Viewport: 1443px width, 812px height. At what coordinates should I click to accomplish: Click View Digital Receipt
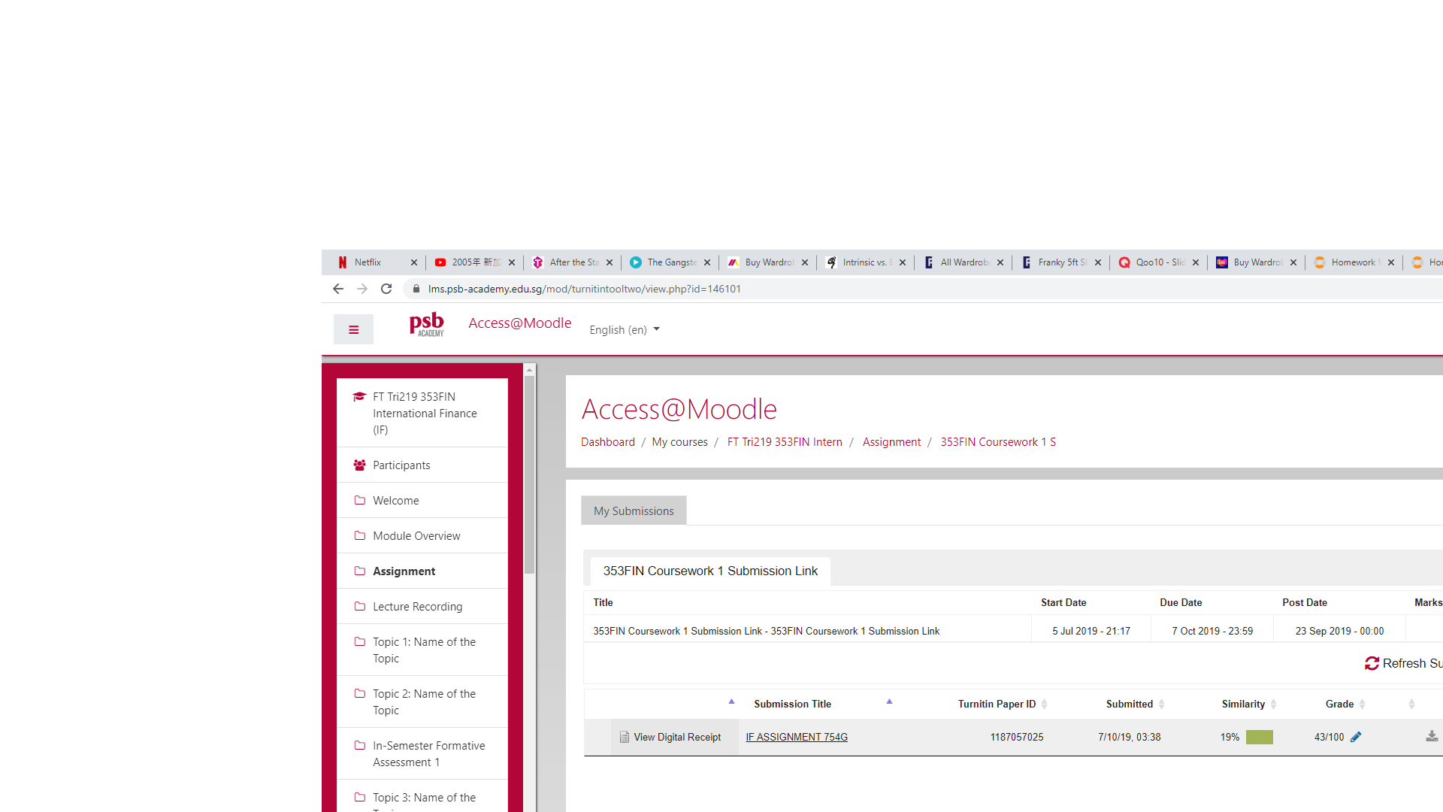(677, 737)
